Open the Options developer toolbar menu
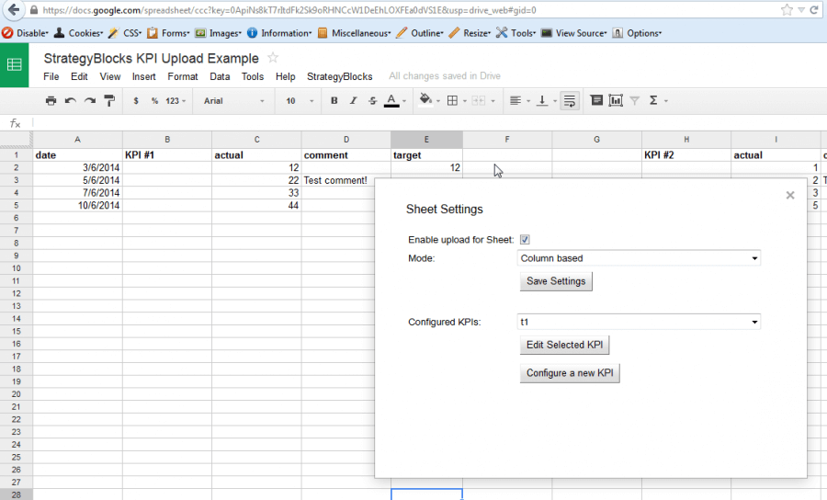 click(x=637, y=33)
